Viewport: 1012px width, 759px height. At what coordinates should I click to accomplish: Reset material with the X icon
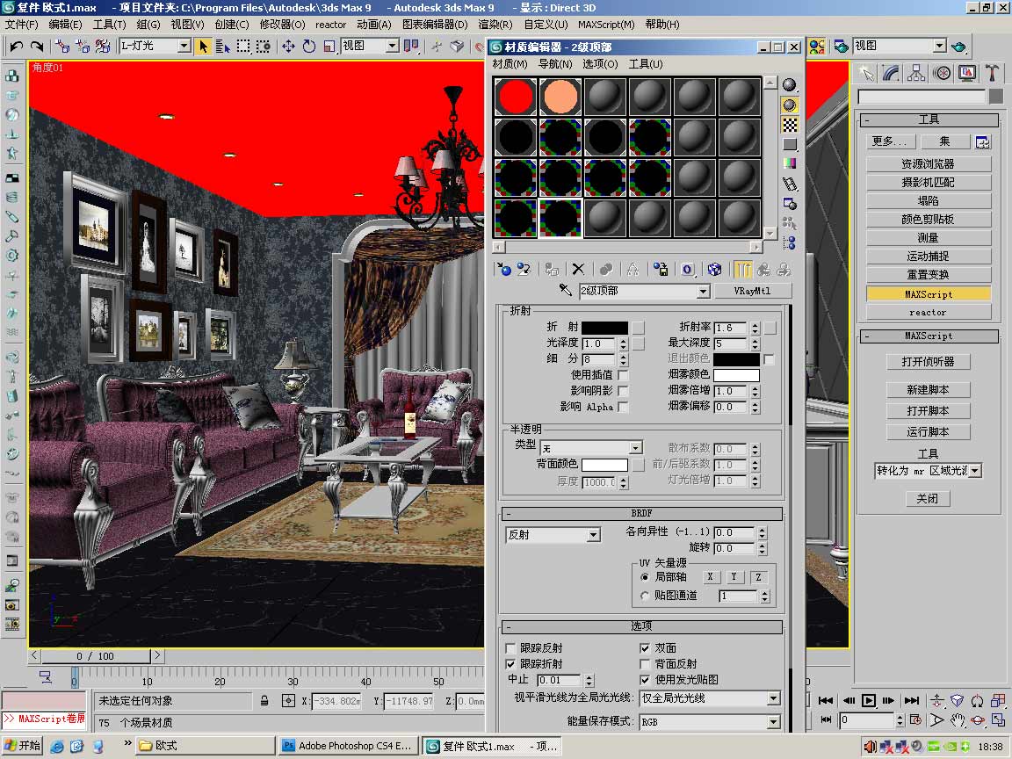point(578,270)
